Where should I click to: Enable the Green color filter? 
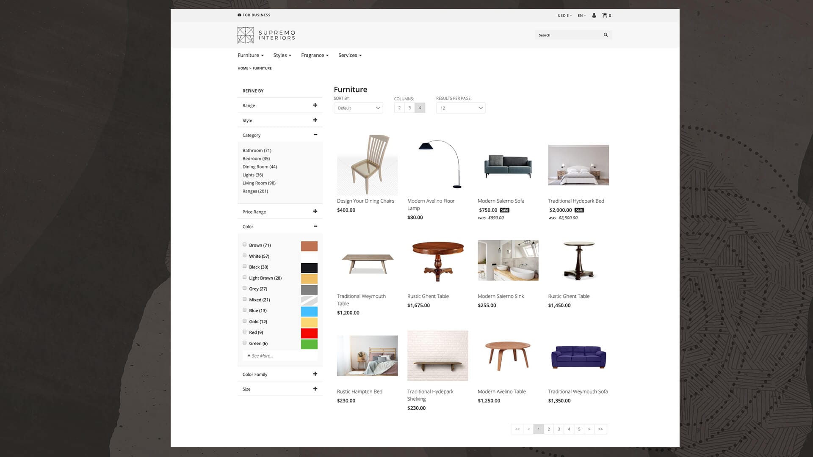[244, 343]
